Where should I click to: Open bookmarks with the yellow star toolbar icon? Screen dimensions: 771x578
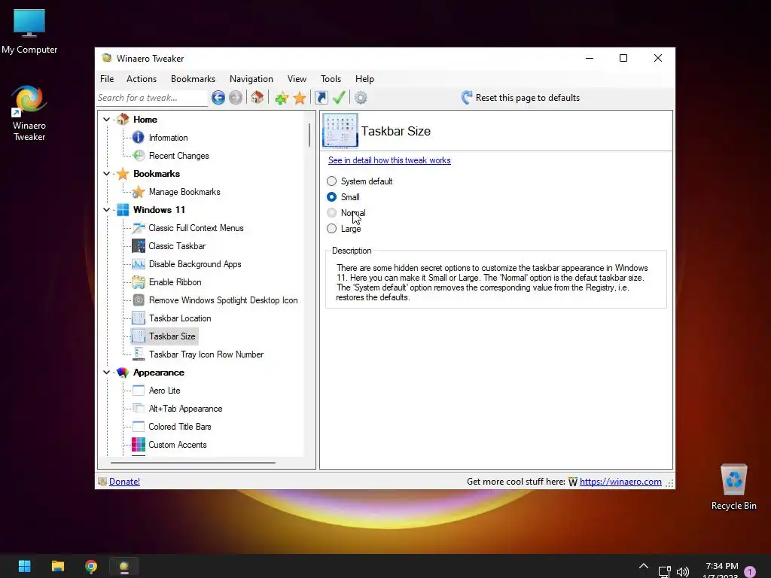point(300,98)
